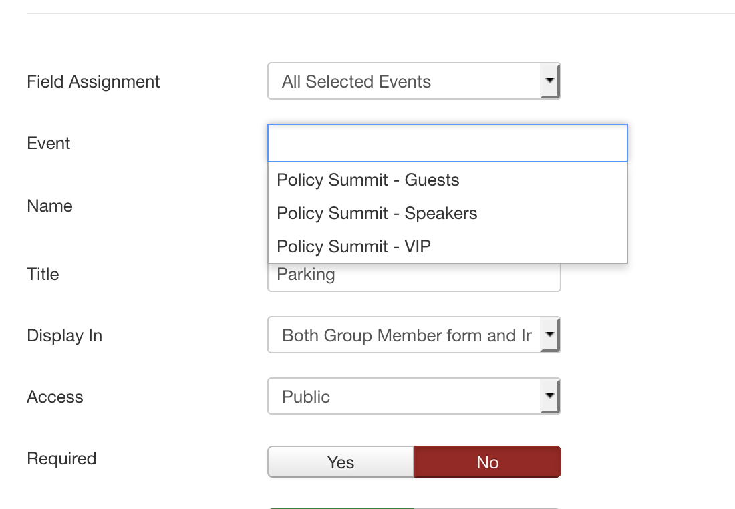Pick 'Policy Summit - VIP' event option
735x509 pixels.
pyautogui.click(x=353, y=246)
